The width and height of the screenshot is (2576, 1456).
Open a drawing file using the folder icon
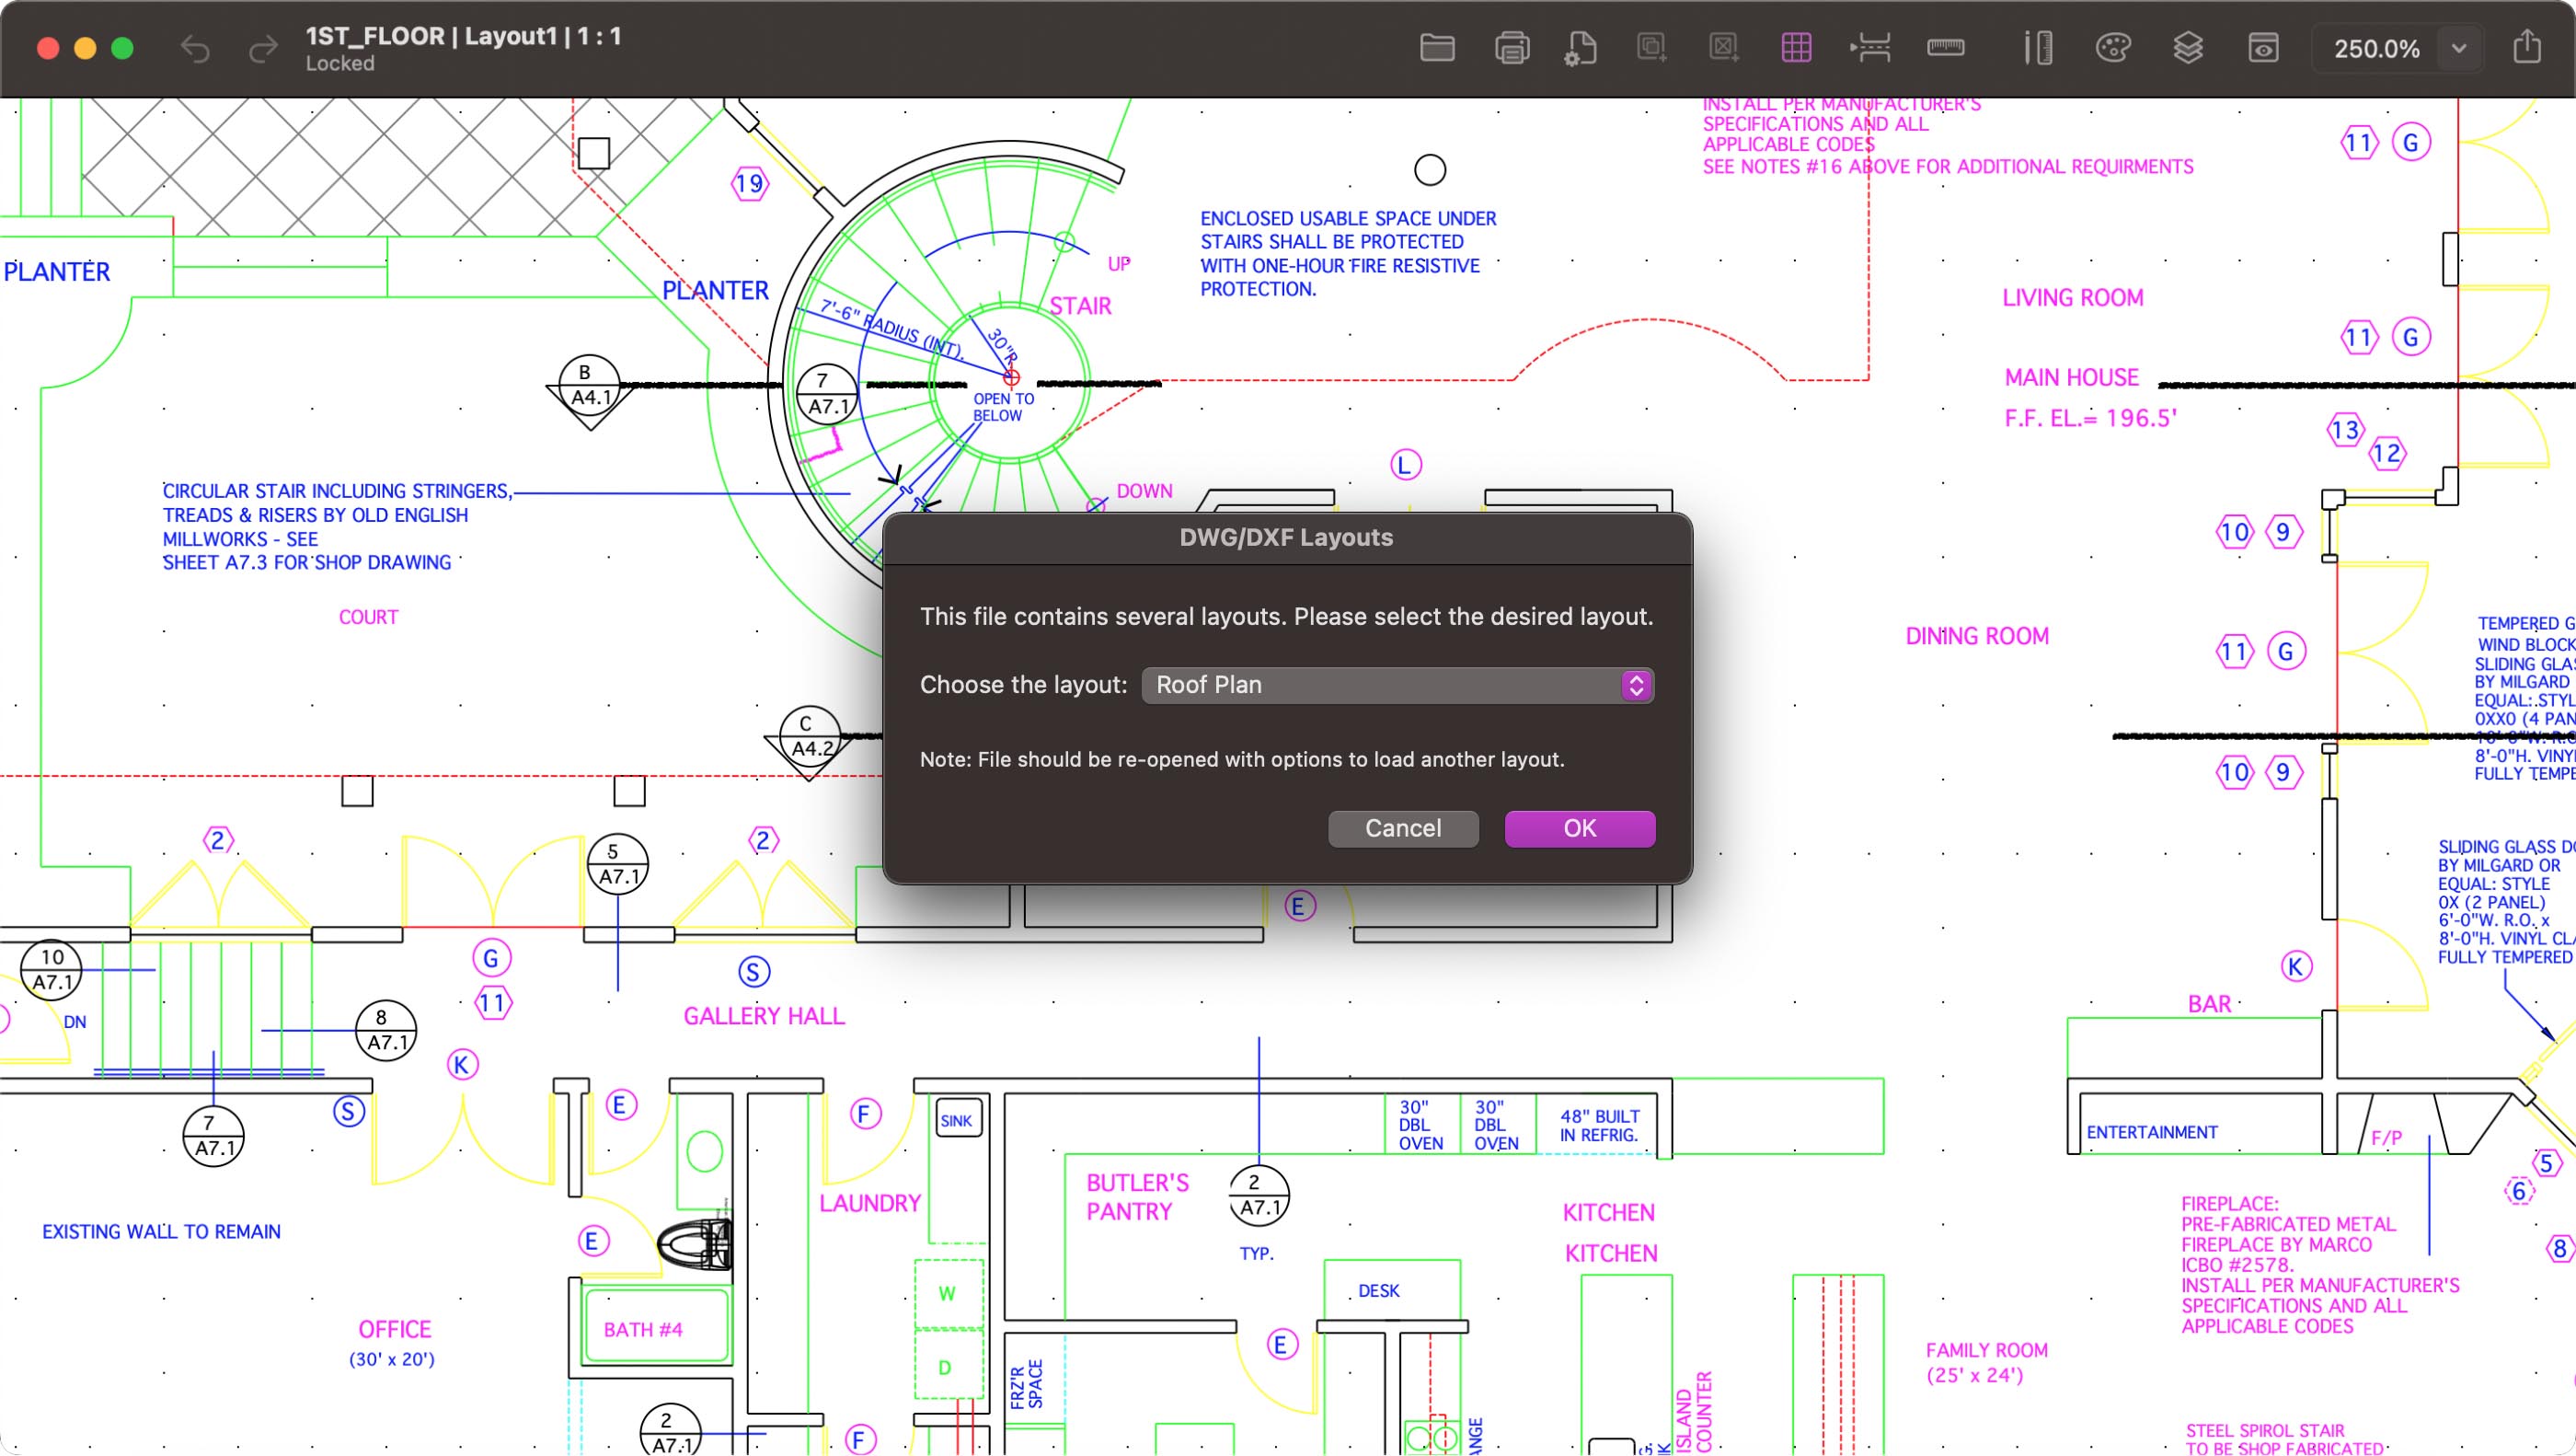click(1437, 47)
